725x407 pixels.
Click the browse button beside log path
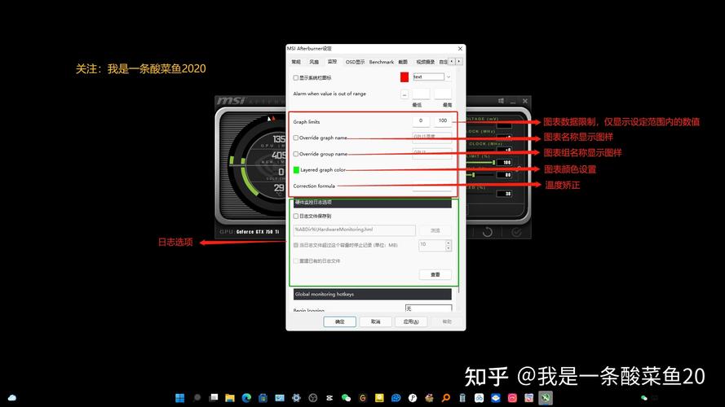[435, 230]
